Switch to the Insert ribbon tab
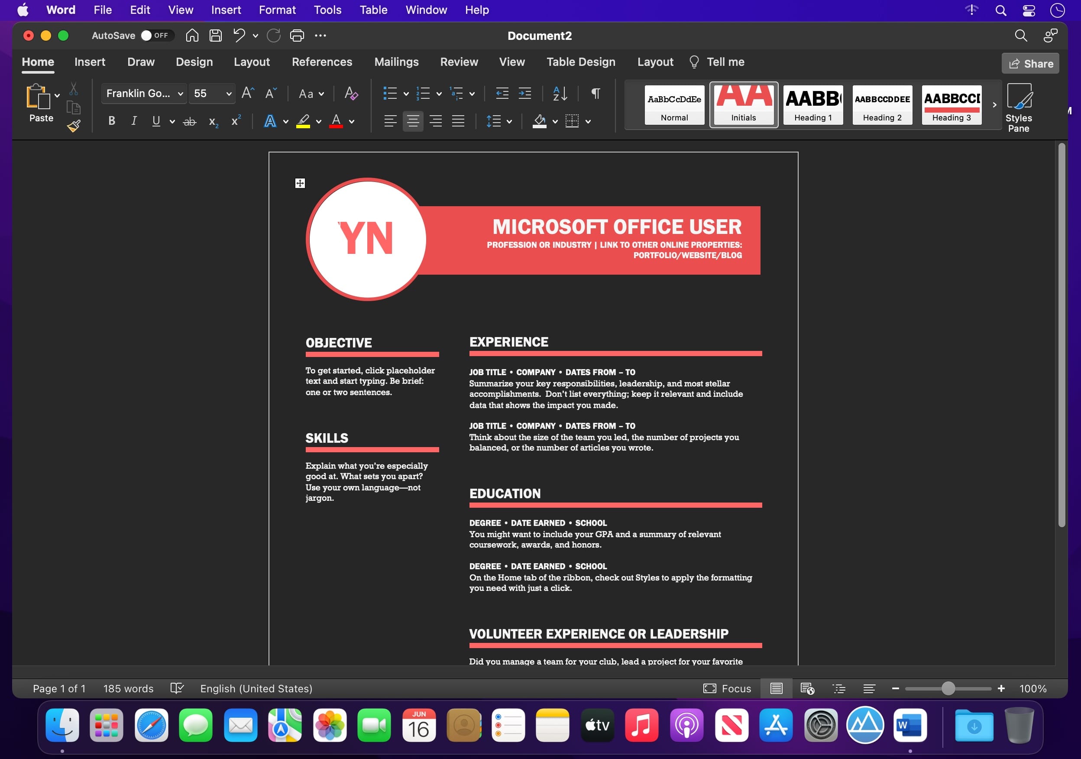Viewport: 1081px width, 759px height. click(90, 62)
